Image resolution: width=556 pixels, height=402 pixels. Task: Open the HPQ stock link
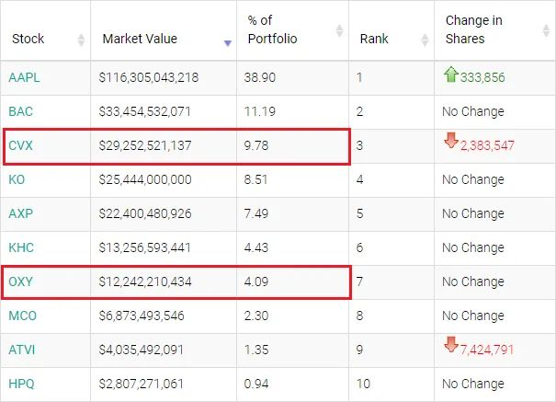click(22, 384)
